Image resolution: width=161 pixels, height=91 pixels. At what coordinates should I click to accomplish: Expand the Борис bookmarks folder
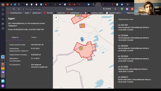point(28,13)
